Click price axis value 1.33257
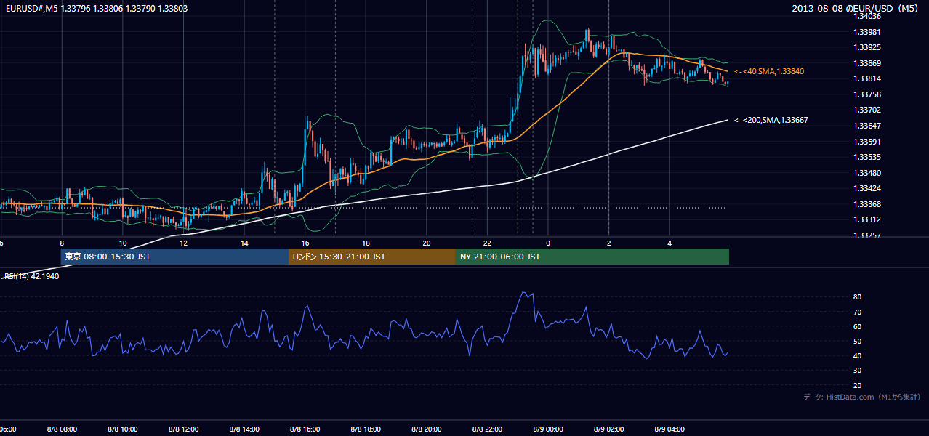 tap(866, 235)
